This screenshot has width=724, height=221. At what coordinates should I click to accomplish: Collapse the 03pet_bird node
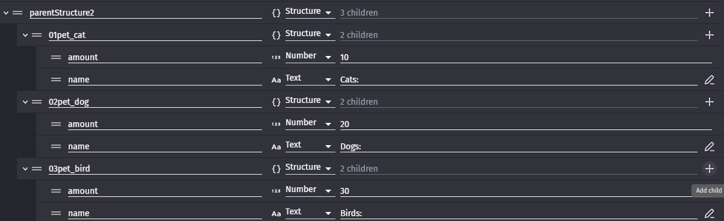(25, 169)
